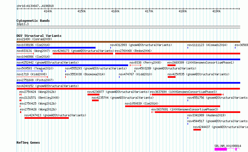Select the nsv1038196 (Coe2014) blue bar

[x=56, y=48]
